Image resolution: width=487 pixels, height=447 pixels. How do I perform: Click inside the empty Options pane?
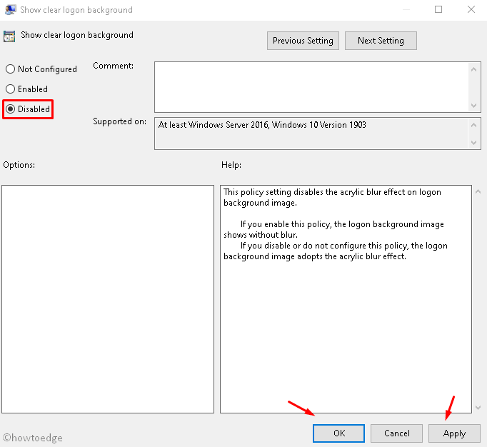click(108, 298)
